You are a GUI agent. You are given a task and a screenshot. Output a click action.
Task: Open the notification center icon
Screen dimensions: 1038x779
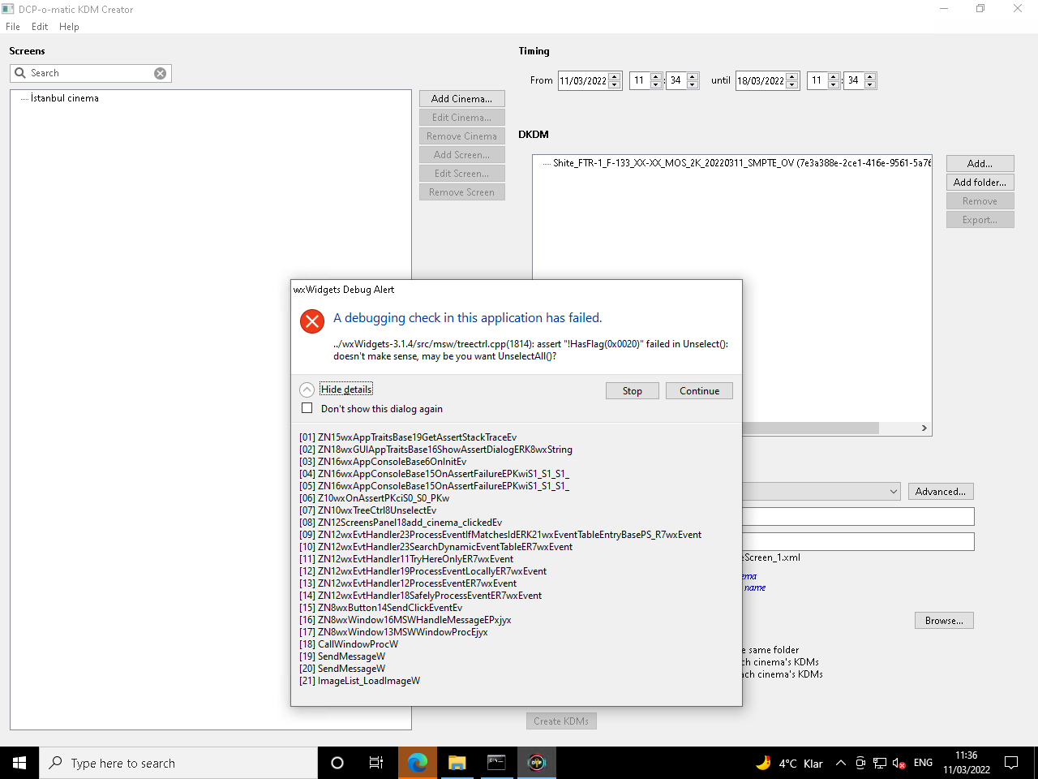(x=1011, y=763)
